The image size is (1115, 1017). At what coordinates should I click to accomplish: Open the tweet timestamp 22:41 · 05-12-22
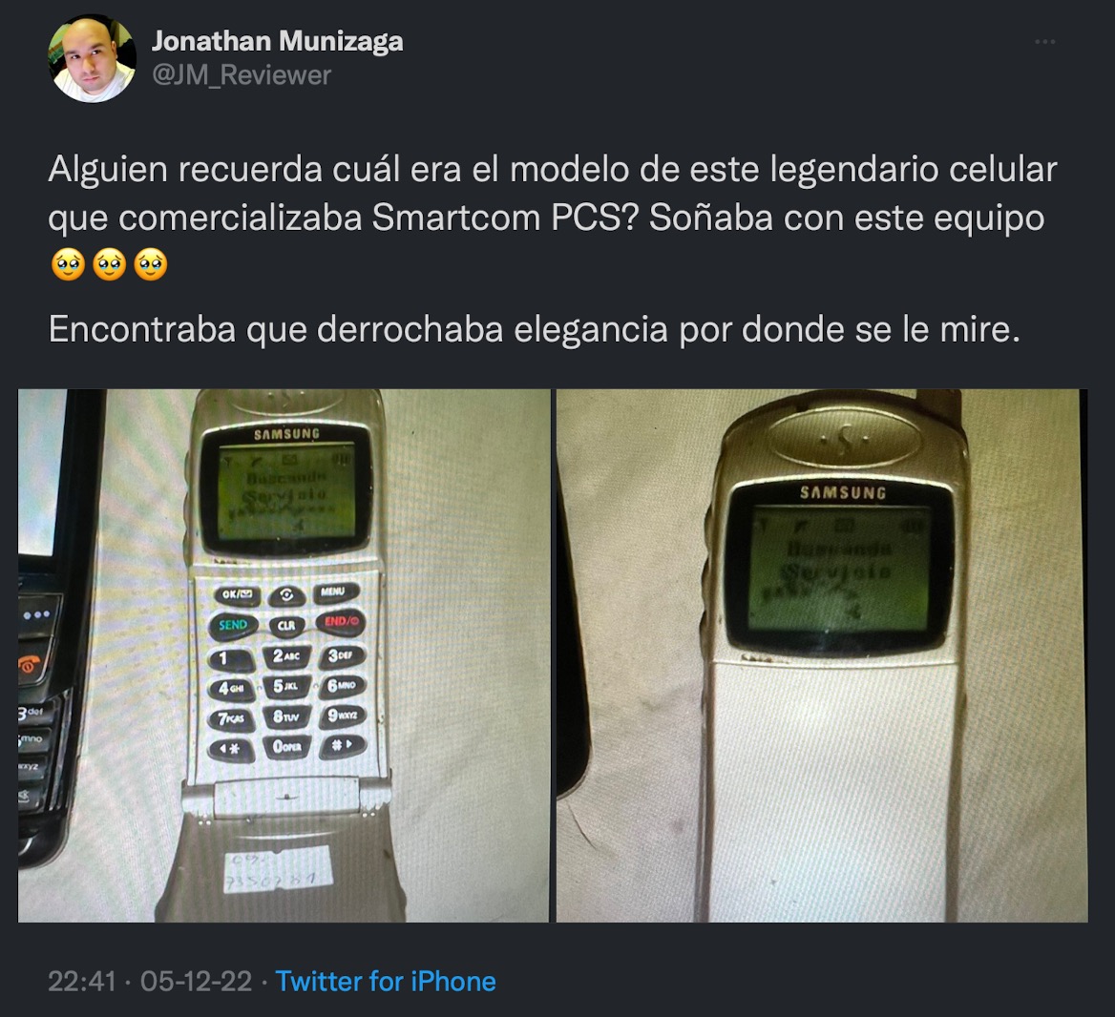pyautogui.click(x=150, y=982)
